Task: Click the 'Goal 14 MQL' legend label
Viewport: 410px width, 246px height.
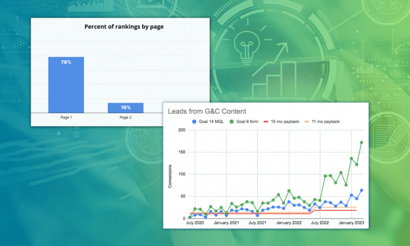Action: point(211,122)
